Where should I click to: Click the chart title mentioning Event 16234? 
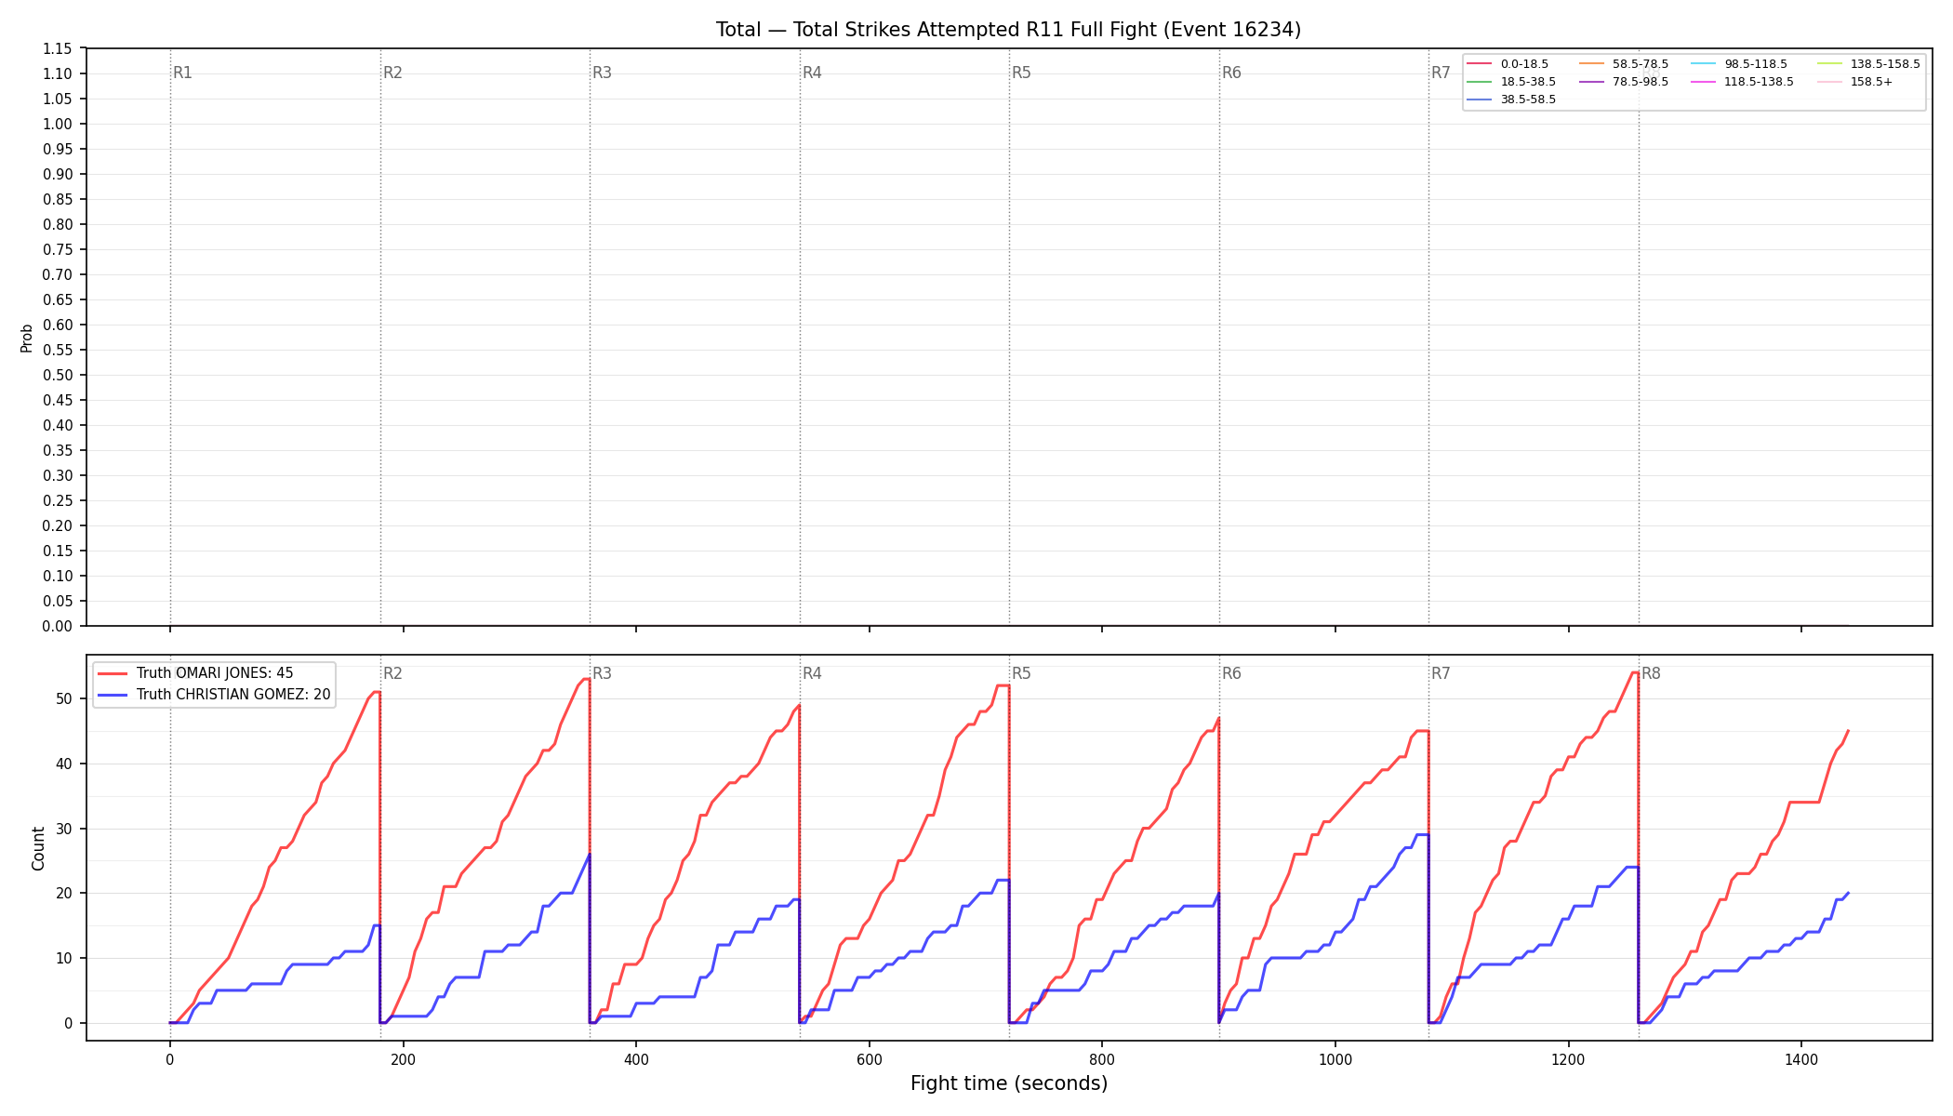click(1008, 30)
